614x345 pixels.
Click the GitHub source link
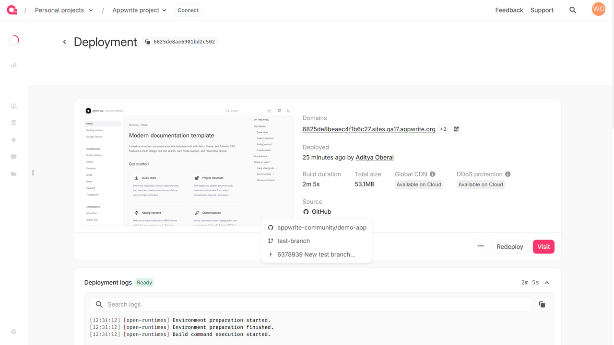point(321,212)
